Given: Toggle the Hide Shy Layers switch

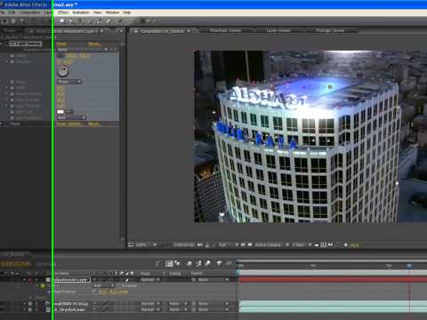Looking at the screenshot, I should pyautogui.click(x=189, y=263).
